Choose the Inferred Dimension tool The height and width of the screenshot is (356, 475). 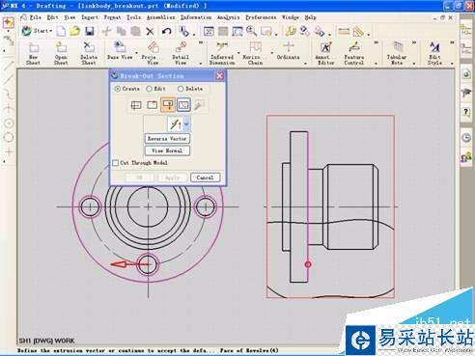point(222,53)
